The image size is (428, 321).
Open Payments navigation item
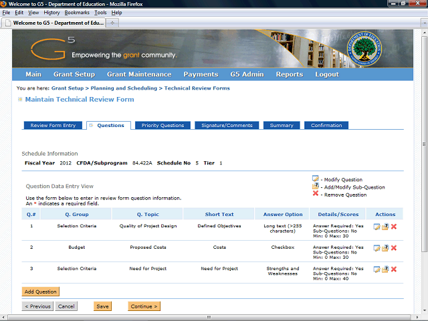coord(201,74)
